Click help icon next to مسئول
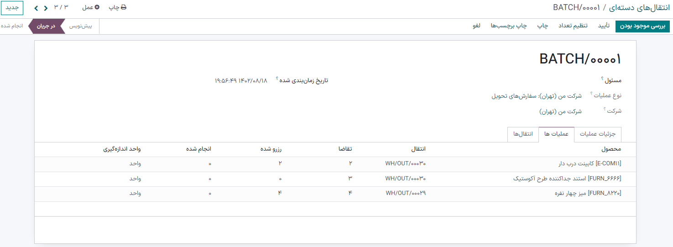Image resolution: width=673 pixels, height=247 pixels. point(602,79)
